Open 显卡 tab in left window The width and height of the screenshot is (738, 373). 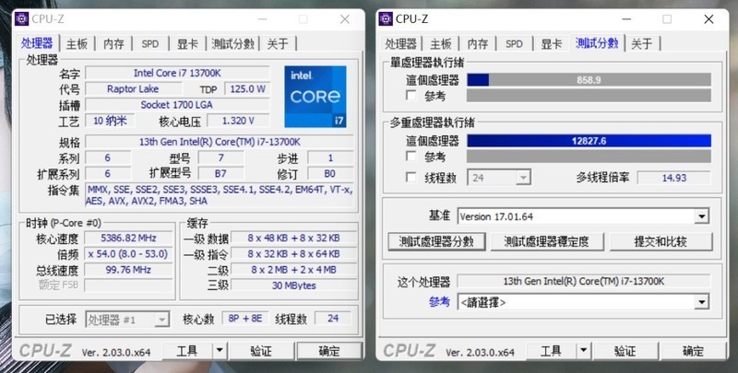click(187, 44)
